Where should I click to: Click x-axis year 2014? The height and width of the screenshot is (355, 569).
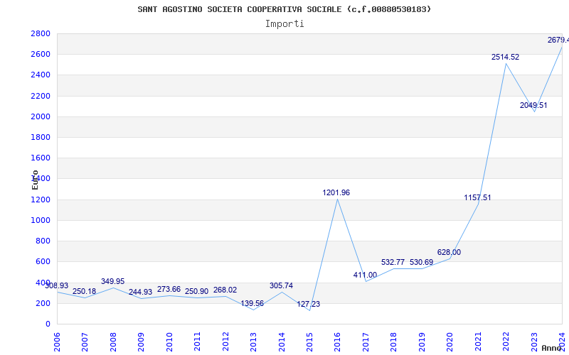[282, 342]
